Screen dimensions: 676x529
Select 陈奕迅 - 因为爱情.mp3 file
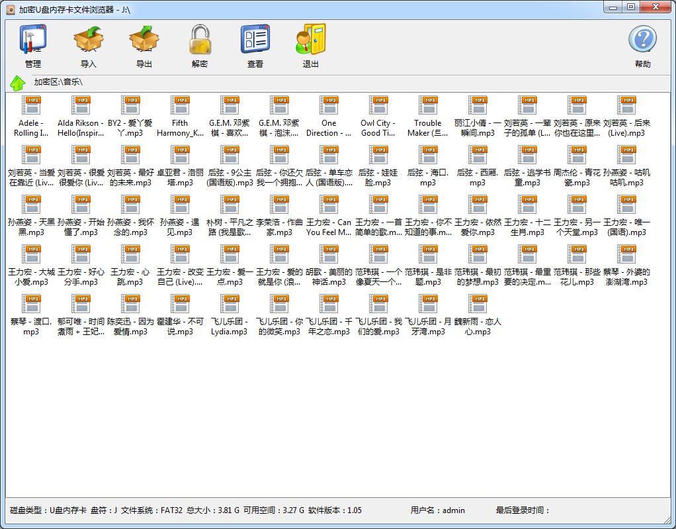(130, 315)
